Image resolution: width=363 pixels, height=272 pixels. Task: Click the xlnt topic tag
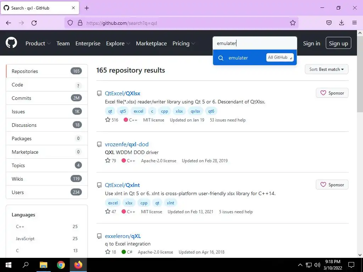pos(171,203)
